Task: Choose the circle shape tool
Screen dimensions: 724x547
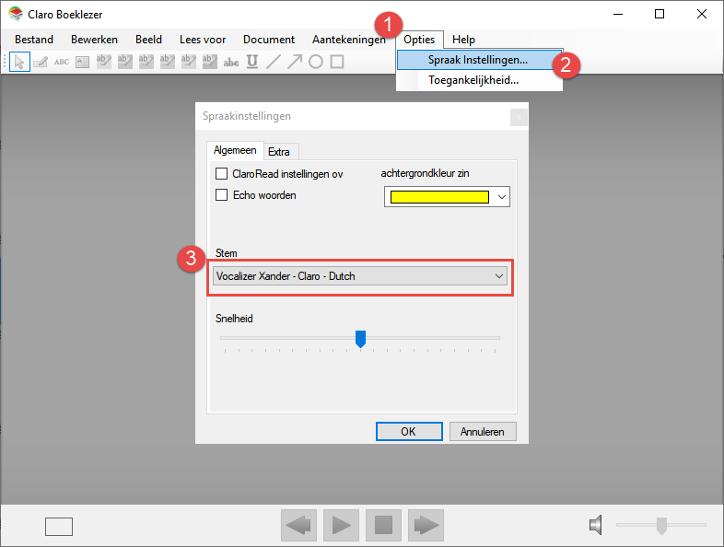Action: point(316,62)
